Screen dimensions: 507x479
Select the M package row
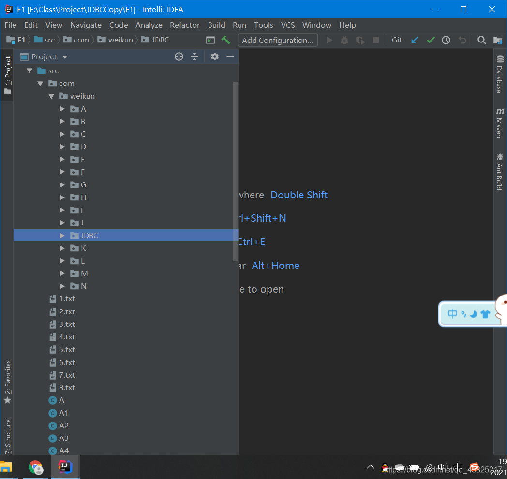pos(126,274)
